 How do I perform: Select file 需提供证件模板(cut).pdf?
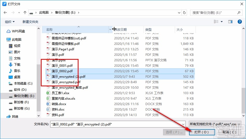click(69, 38)
